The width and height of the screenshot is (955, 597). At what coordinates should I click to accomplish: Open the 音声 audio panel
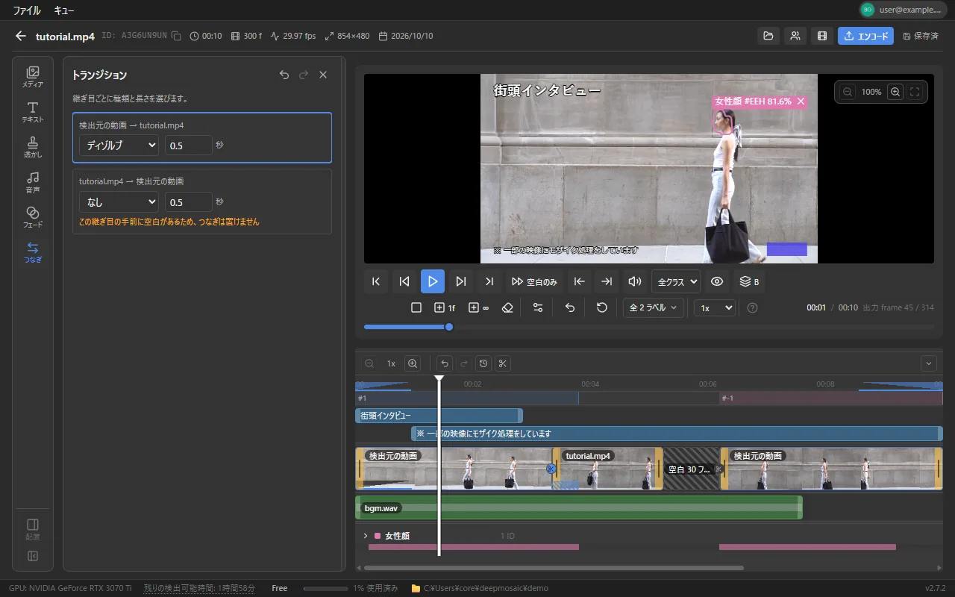33,182
